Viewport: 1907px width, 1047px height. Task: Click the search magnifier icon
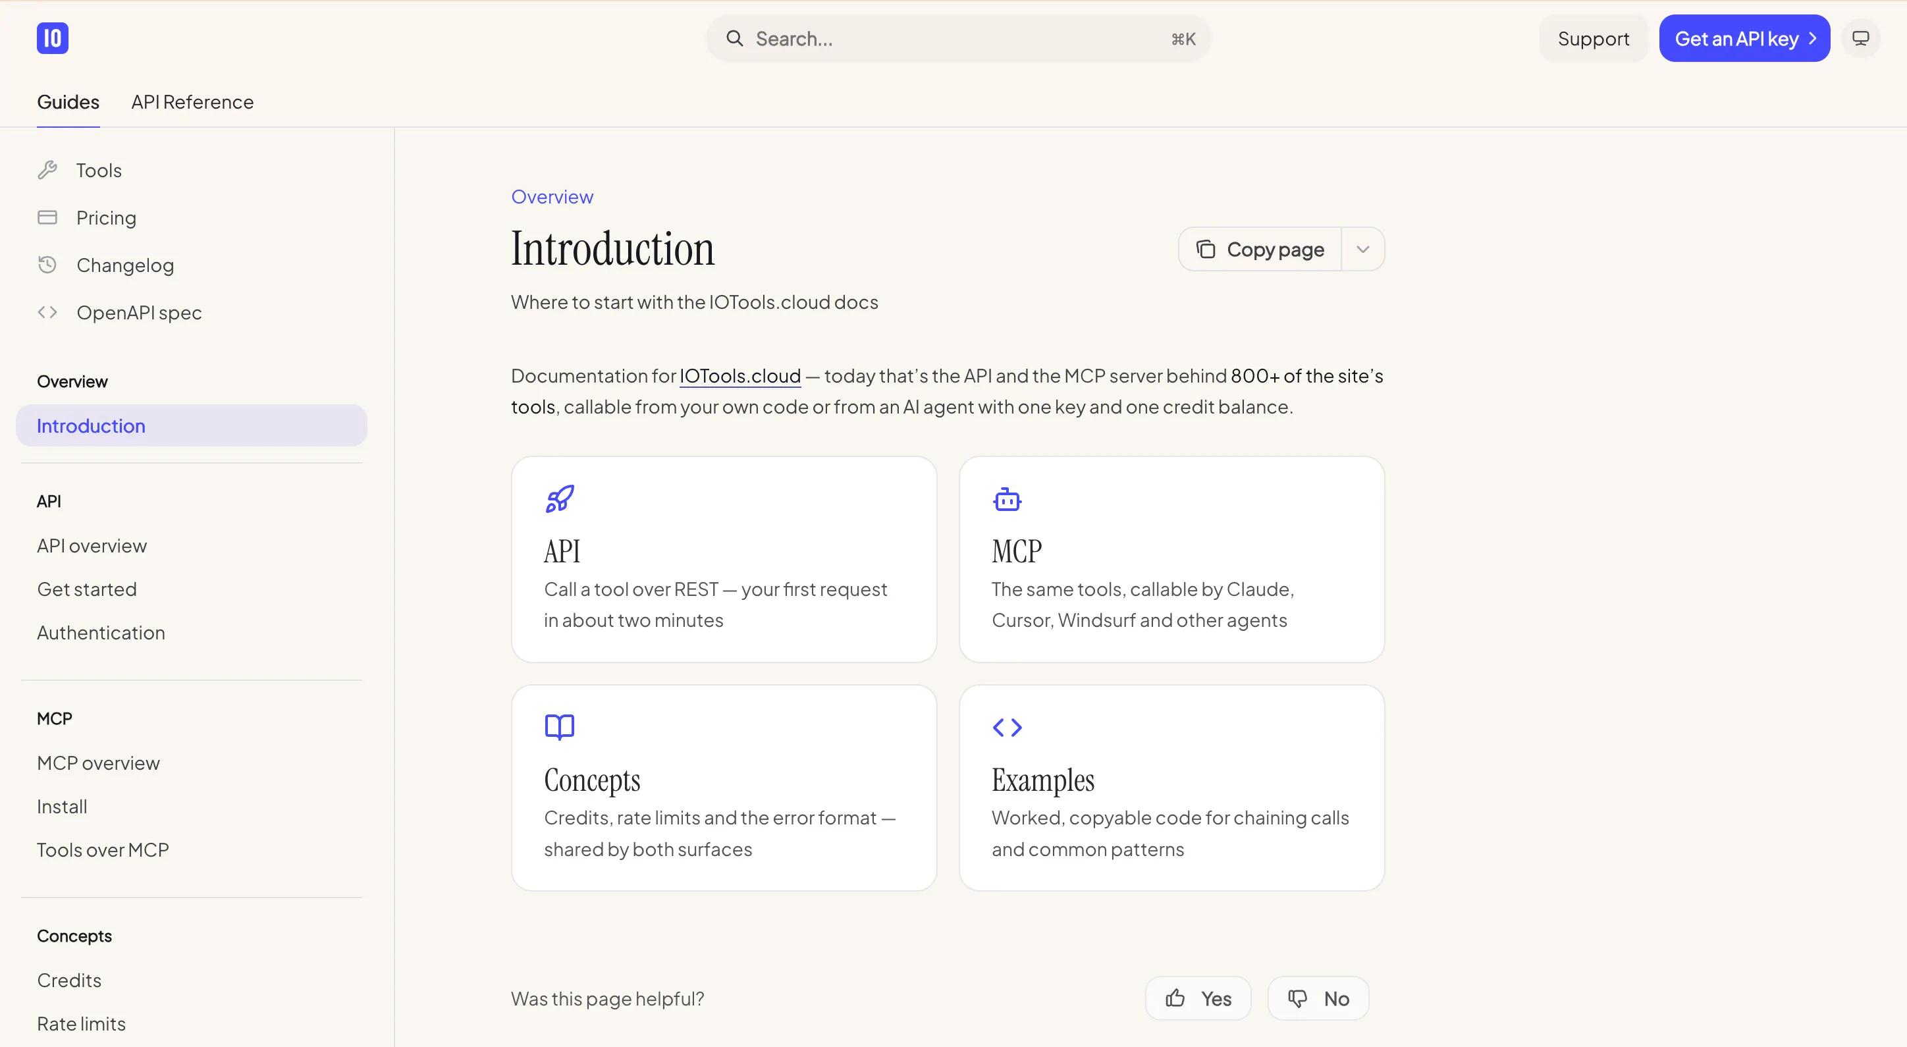734,38
